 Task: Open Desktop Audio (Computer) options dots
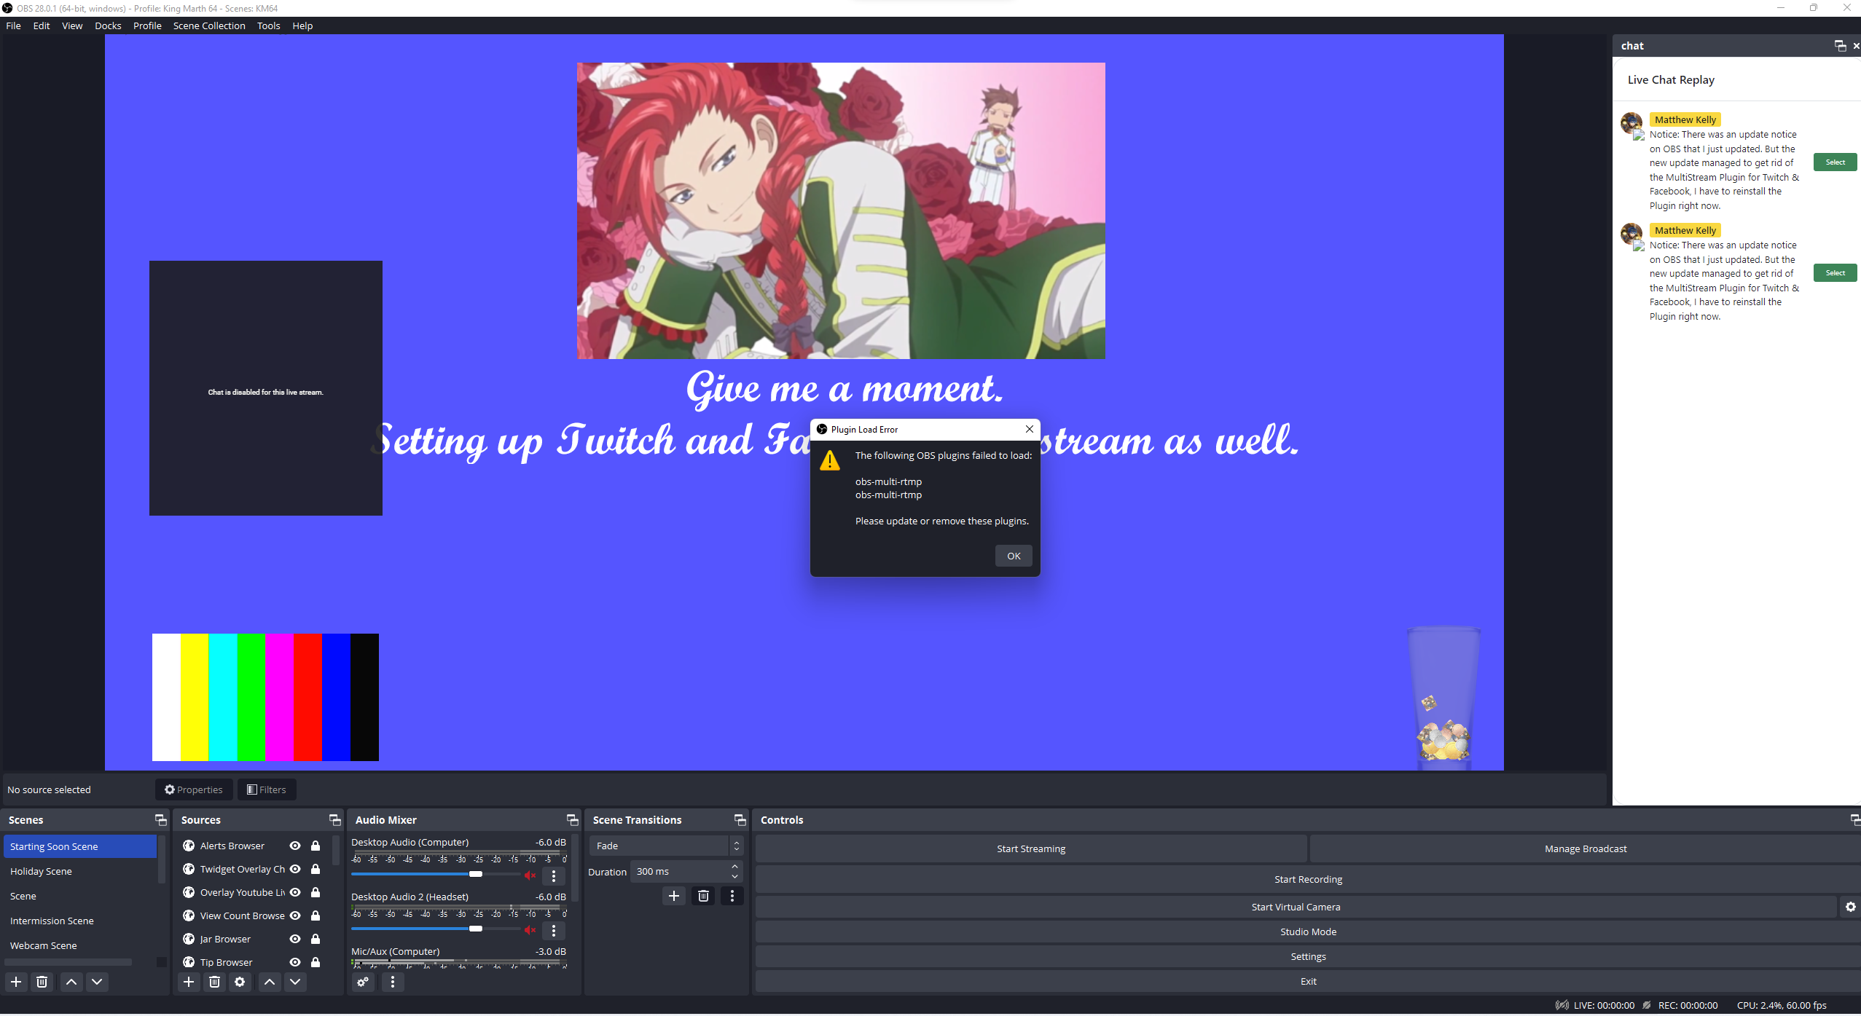554,876
